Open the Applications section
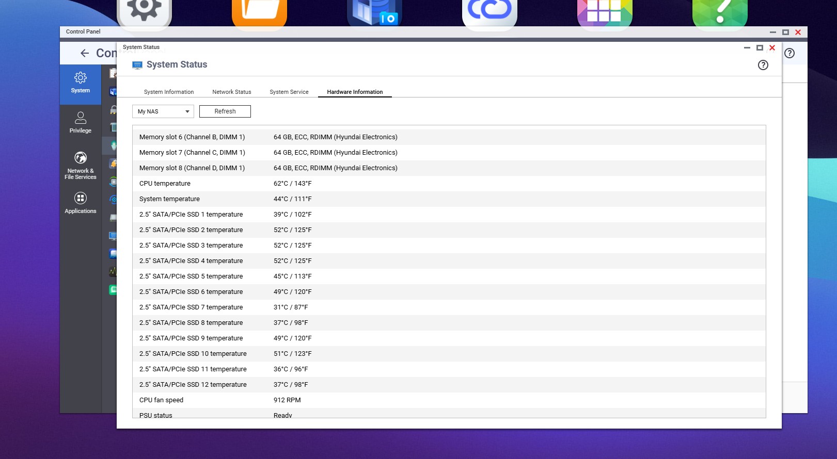This screenshot has width=837, height=459. [x=81, y=203]
